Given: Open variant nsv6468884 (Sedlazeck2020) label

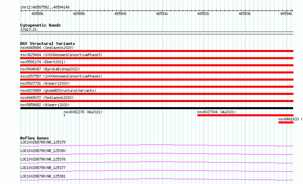Looking at the screenshot, I should (47, 48).
